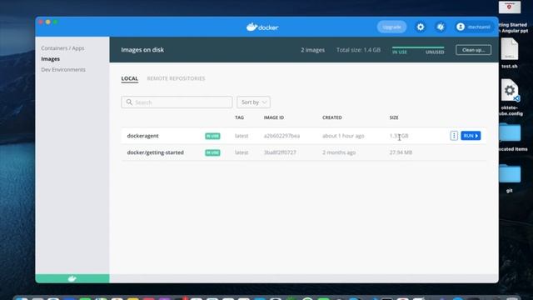Image resolution: width=533 pixels, height=300 pixels.
Task: Click the Upgrade button
Action: 391,27
